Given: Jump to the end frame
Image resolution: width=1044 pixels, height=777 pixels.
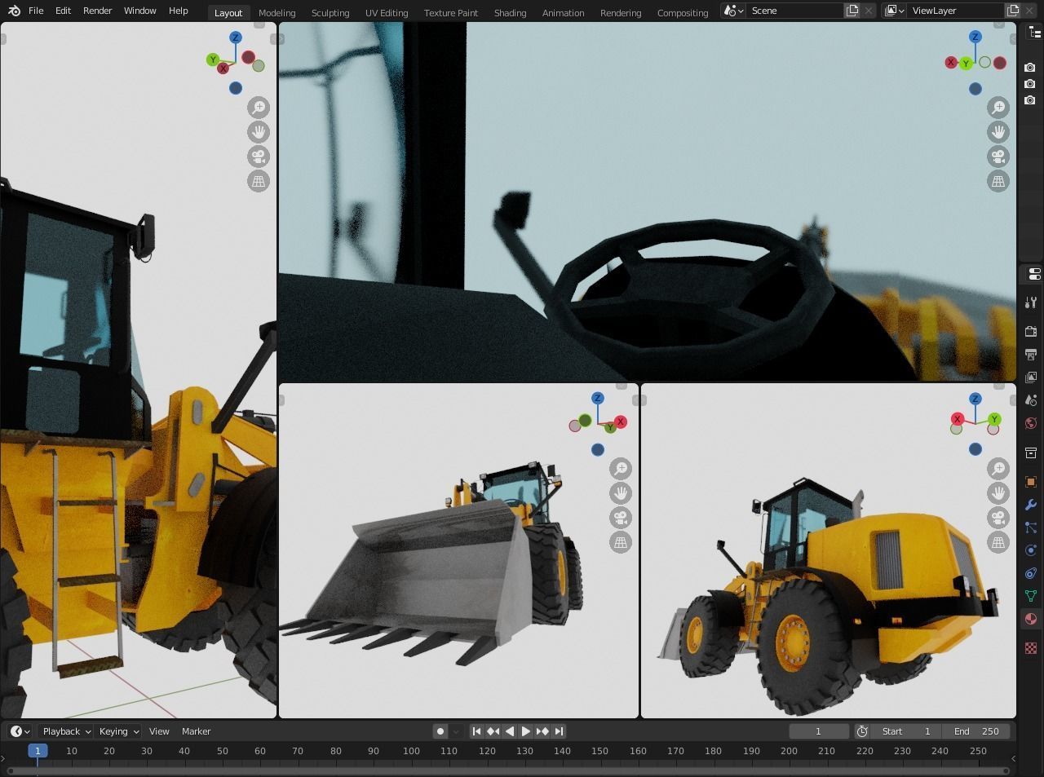Looking at the screenshot, I should (559, 731).
